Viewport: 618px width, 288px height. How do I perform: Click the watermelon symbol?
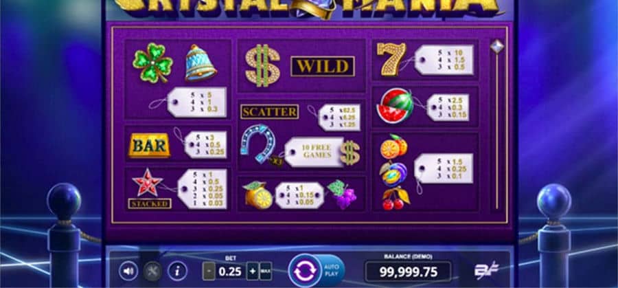click(x=395, y=105)
